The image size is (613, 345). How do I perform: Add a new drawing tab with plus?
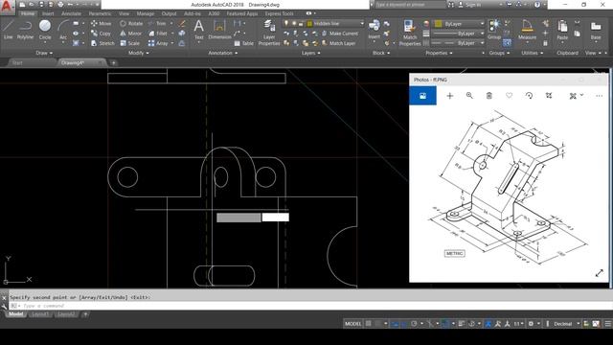pyautogui.click(x=113, y=62)
